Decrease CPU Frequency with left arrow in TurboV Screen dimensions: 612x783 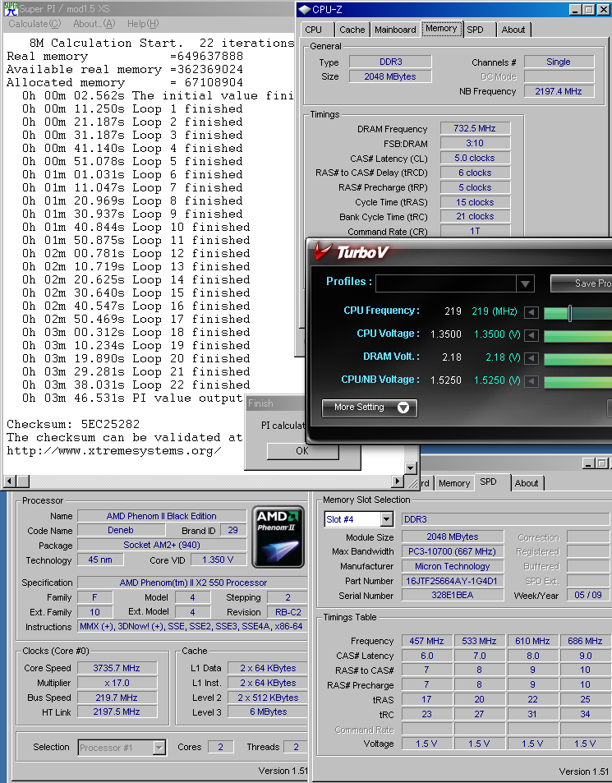531,312
